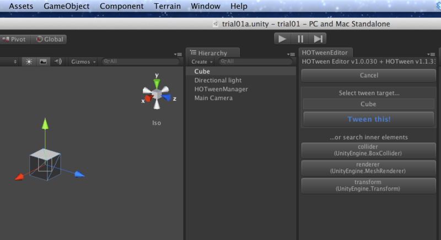Open the Scene panel options menu
441x240 pixels.
click(x=178, y=54)
